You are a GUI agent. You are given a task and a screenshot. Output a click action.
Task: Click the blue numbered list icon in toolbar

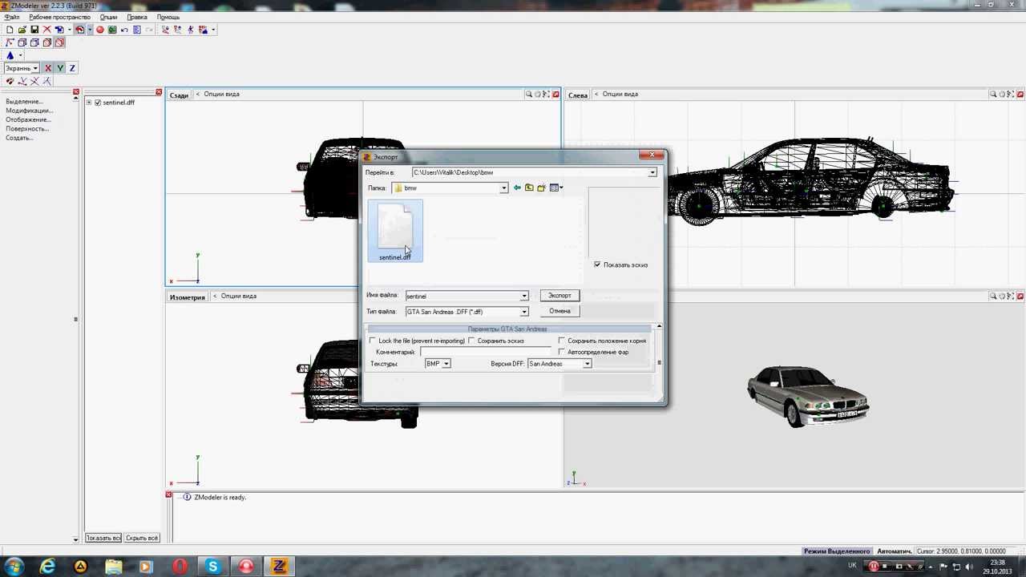137,30
